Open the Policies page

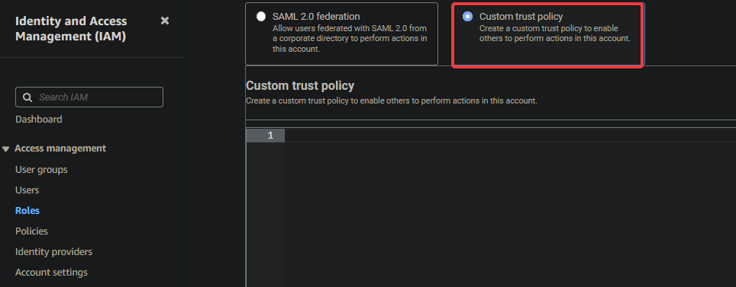pyautogui.click(x=31, y=231)
